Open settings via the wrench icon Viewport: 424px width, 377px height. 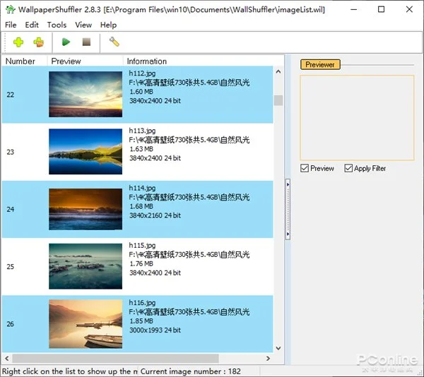pyautogui.click(x=114, y=42)
